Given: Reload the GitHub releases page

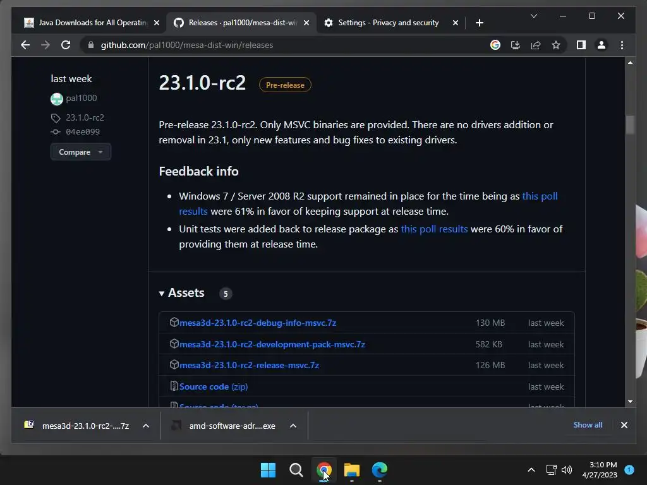Looking at the screenshot, I should [66, 45].
